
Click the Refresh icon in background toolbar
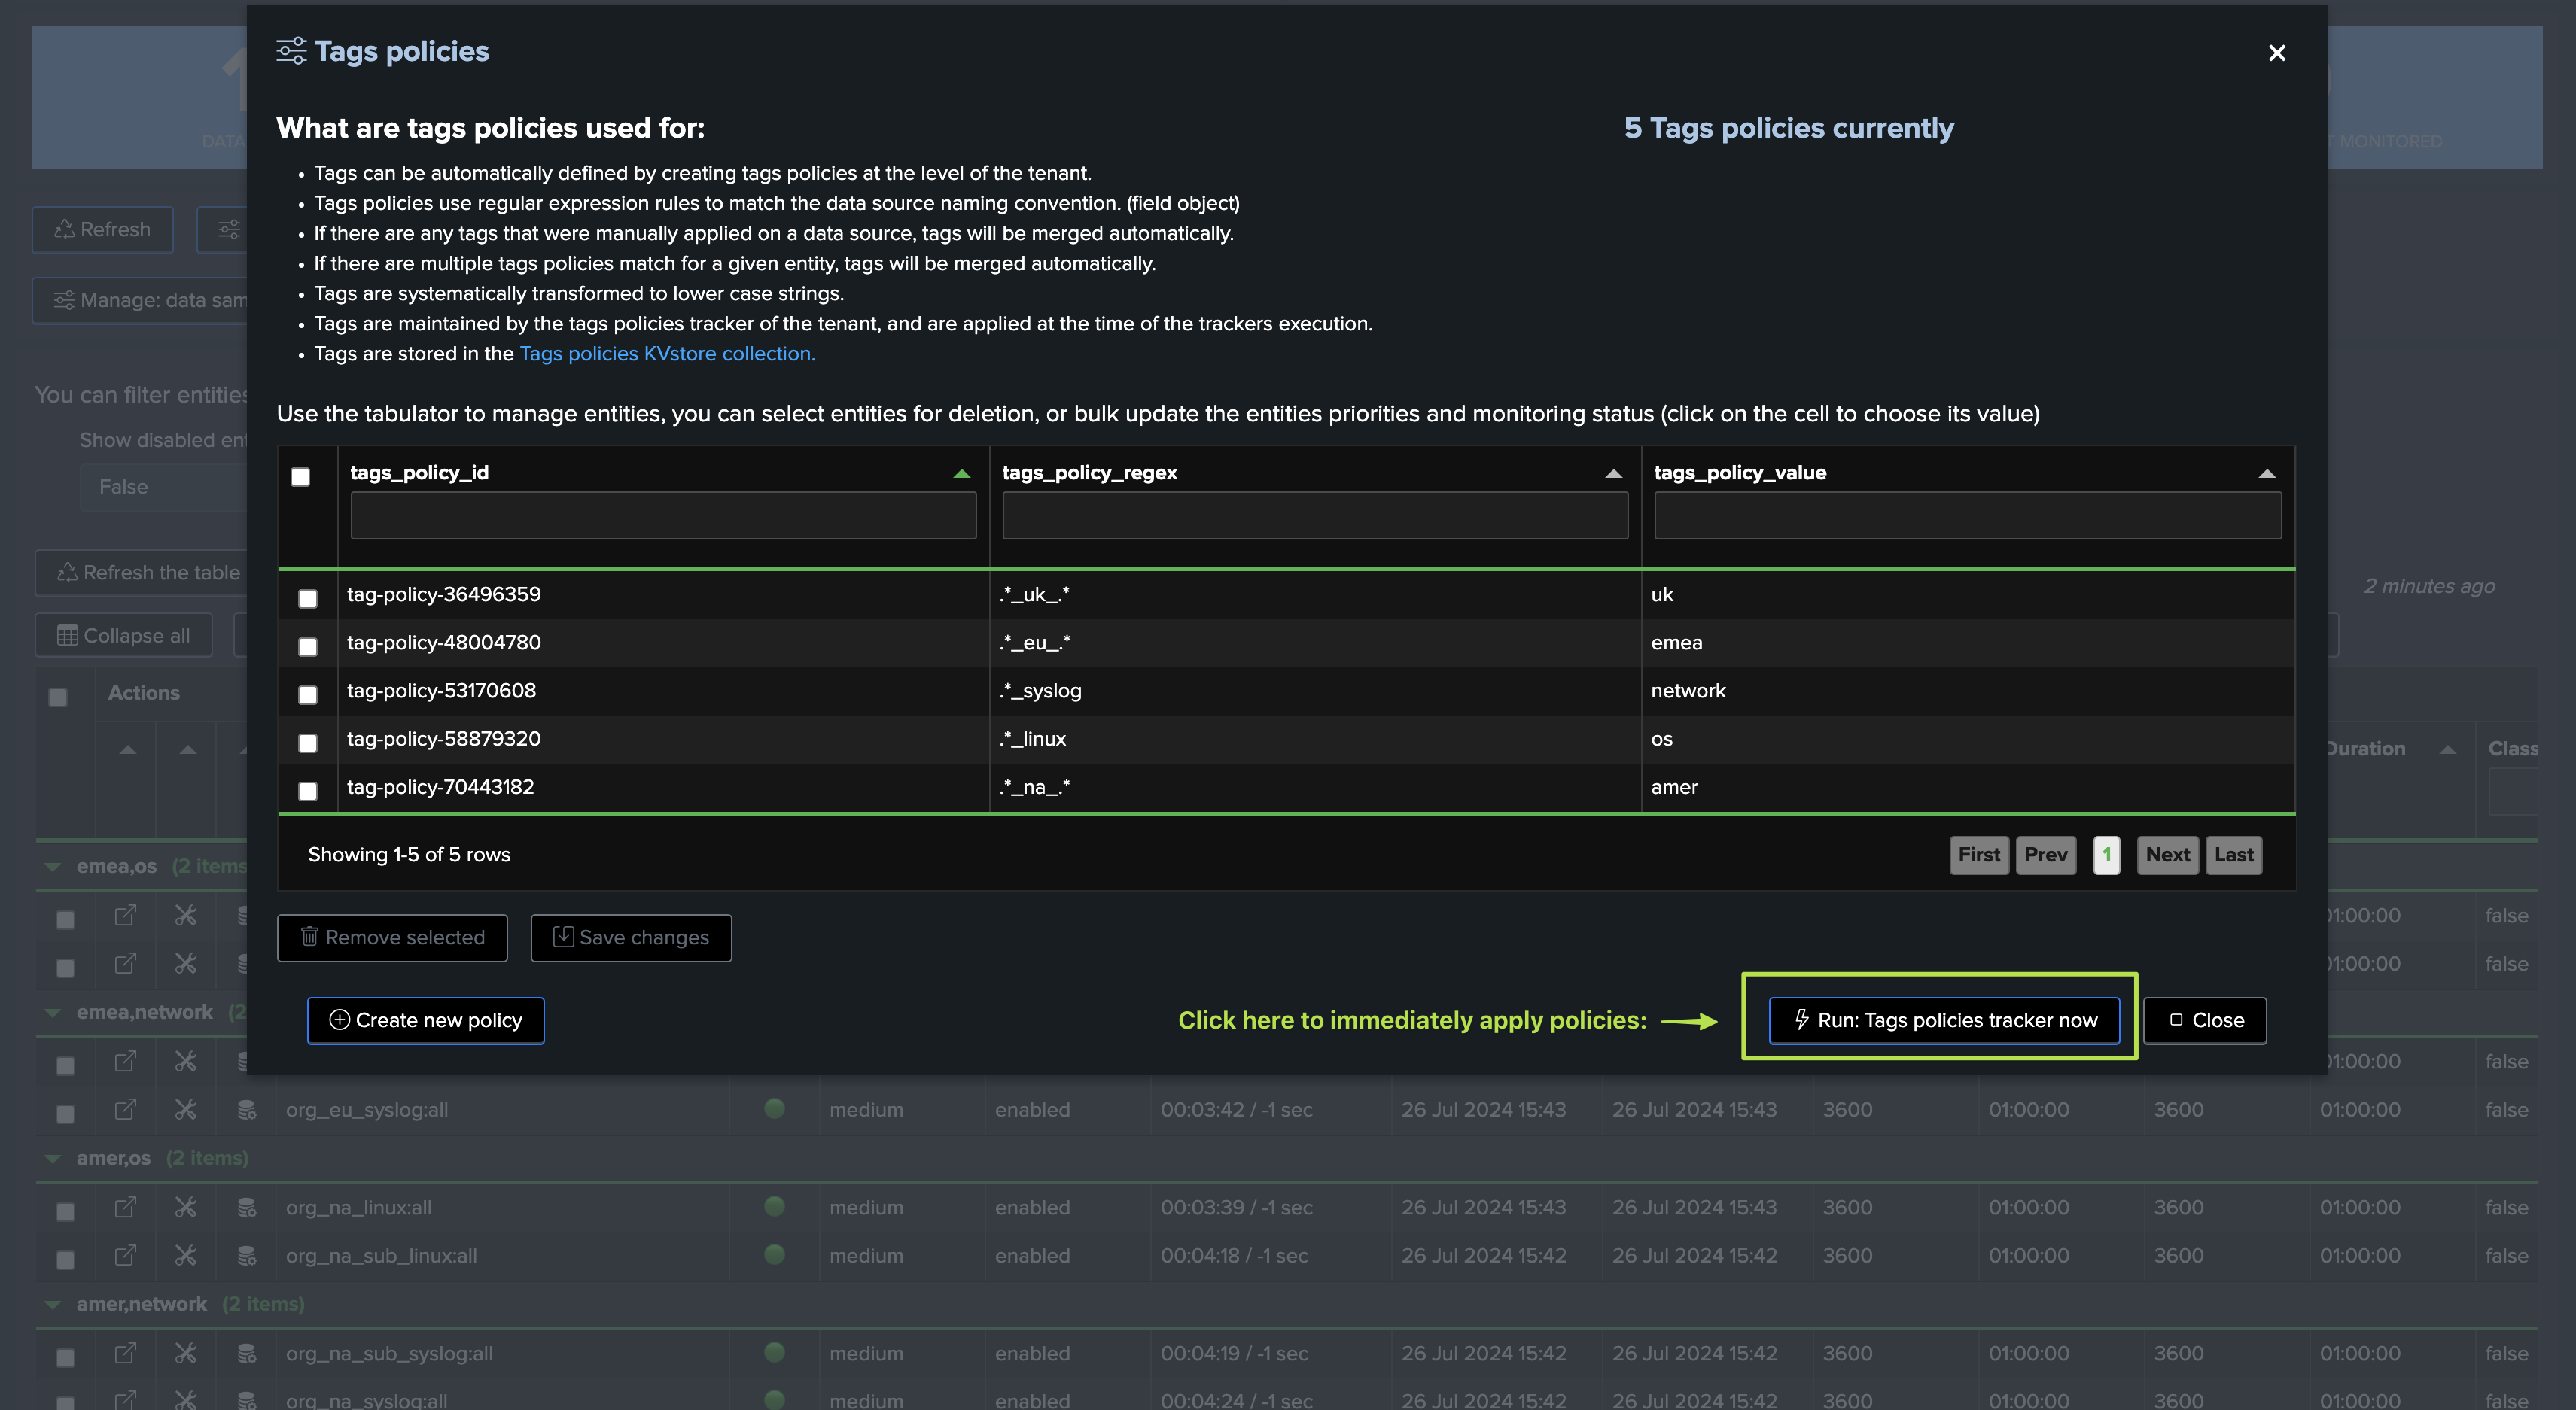click(x=65, y=229)
